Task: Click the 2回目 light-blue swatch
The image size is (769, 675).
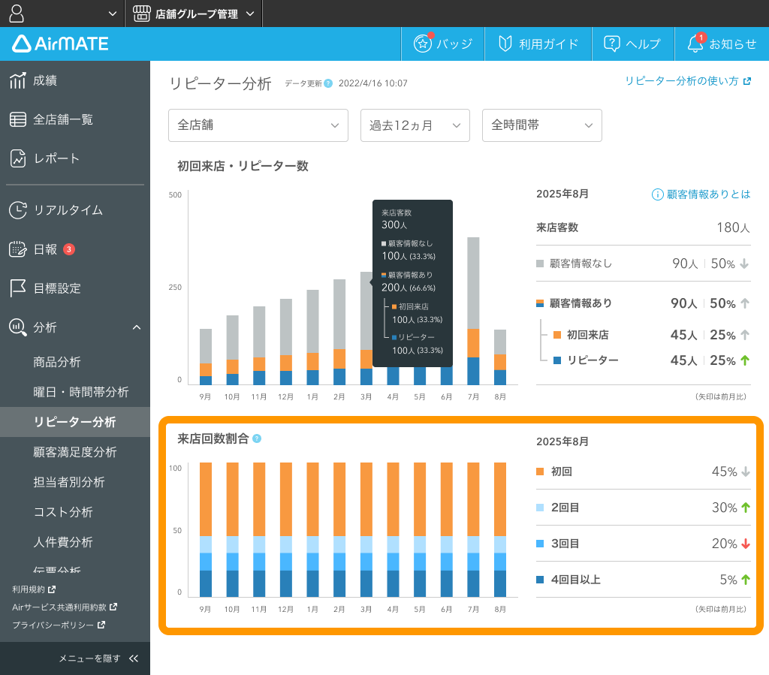Action: (540, 508)
